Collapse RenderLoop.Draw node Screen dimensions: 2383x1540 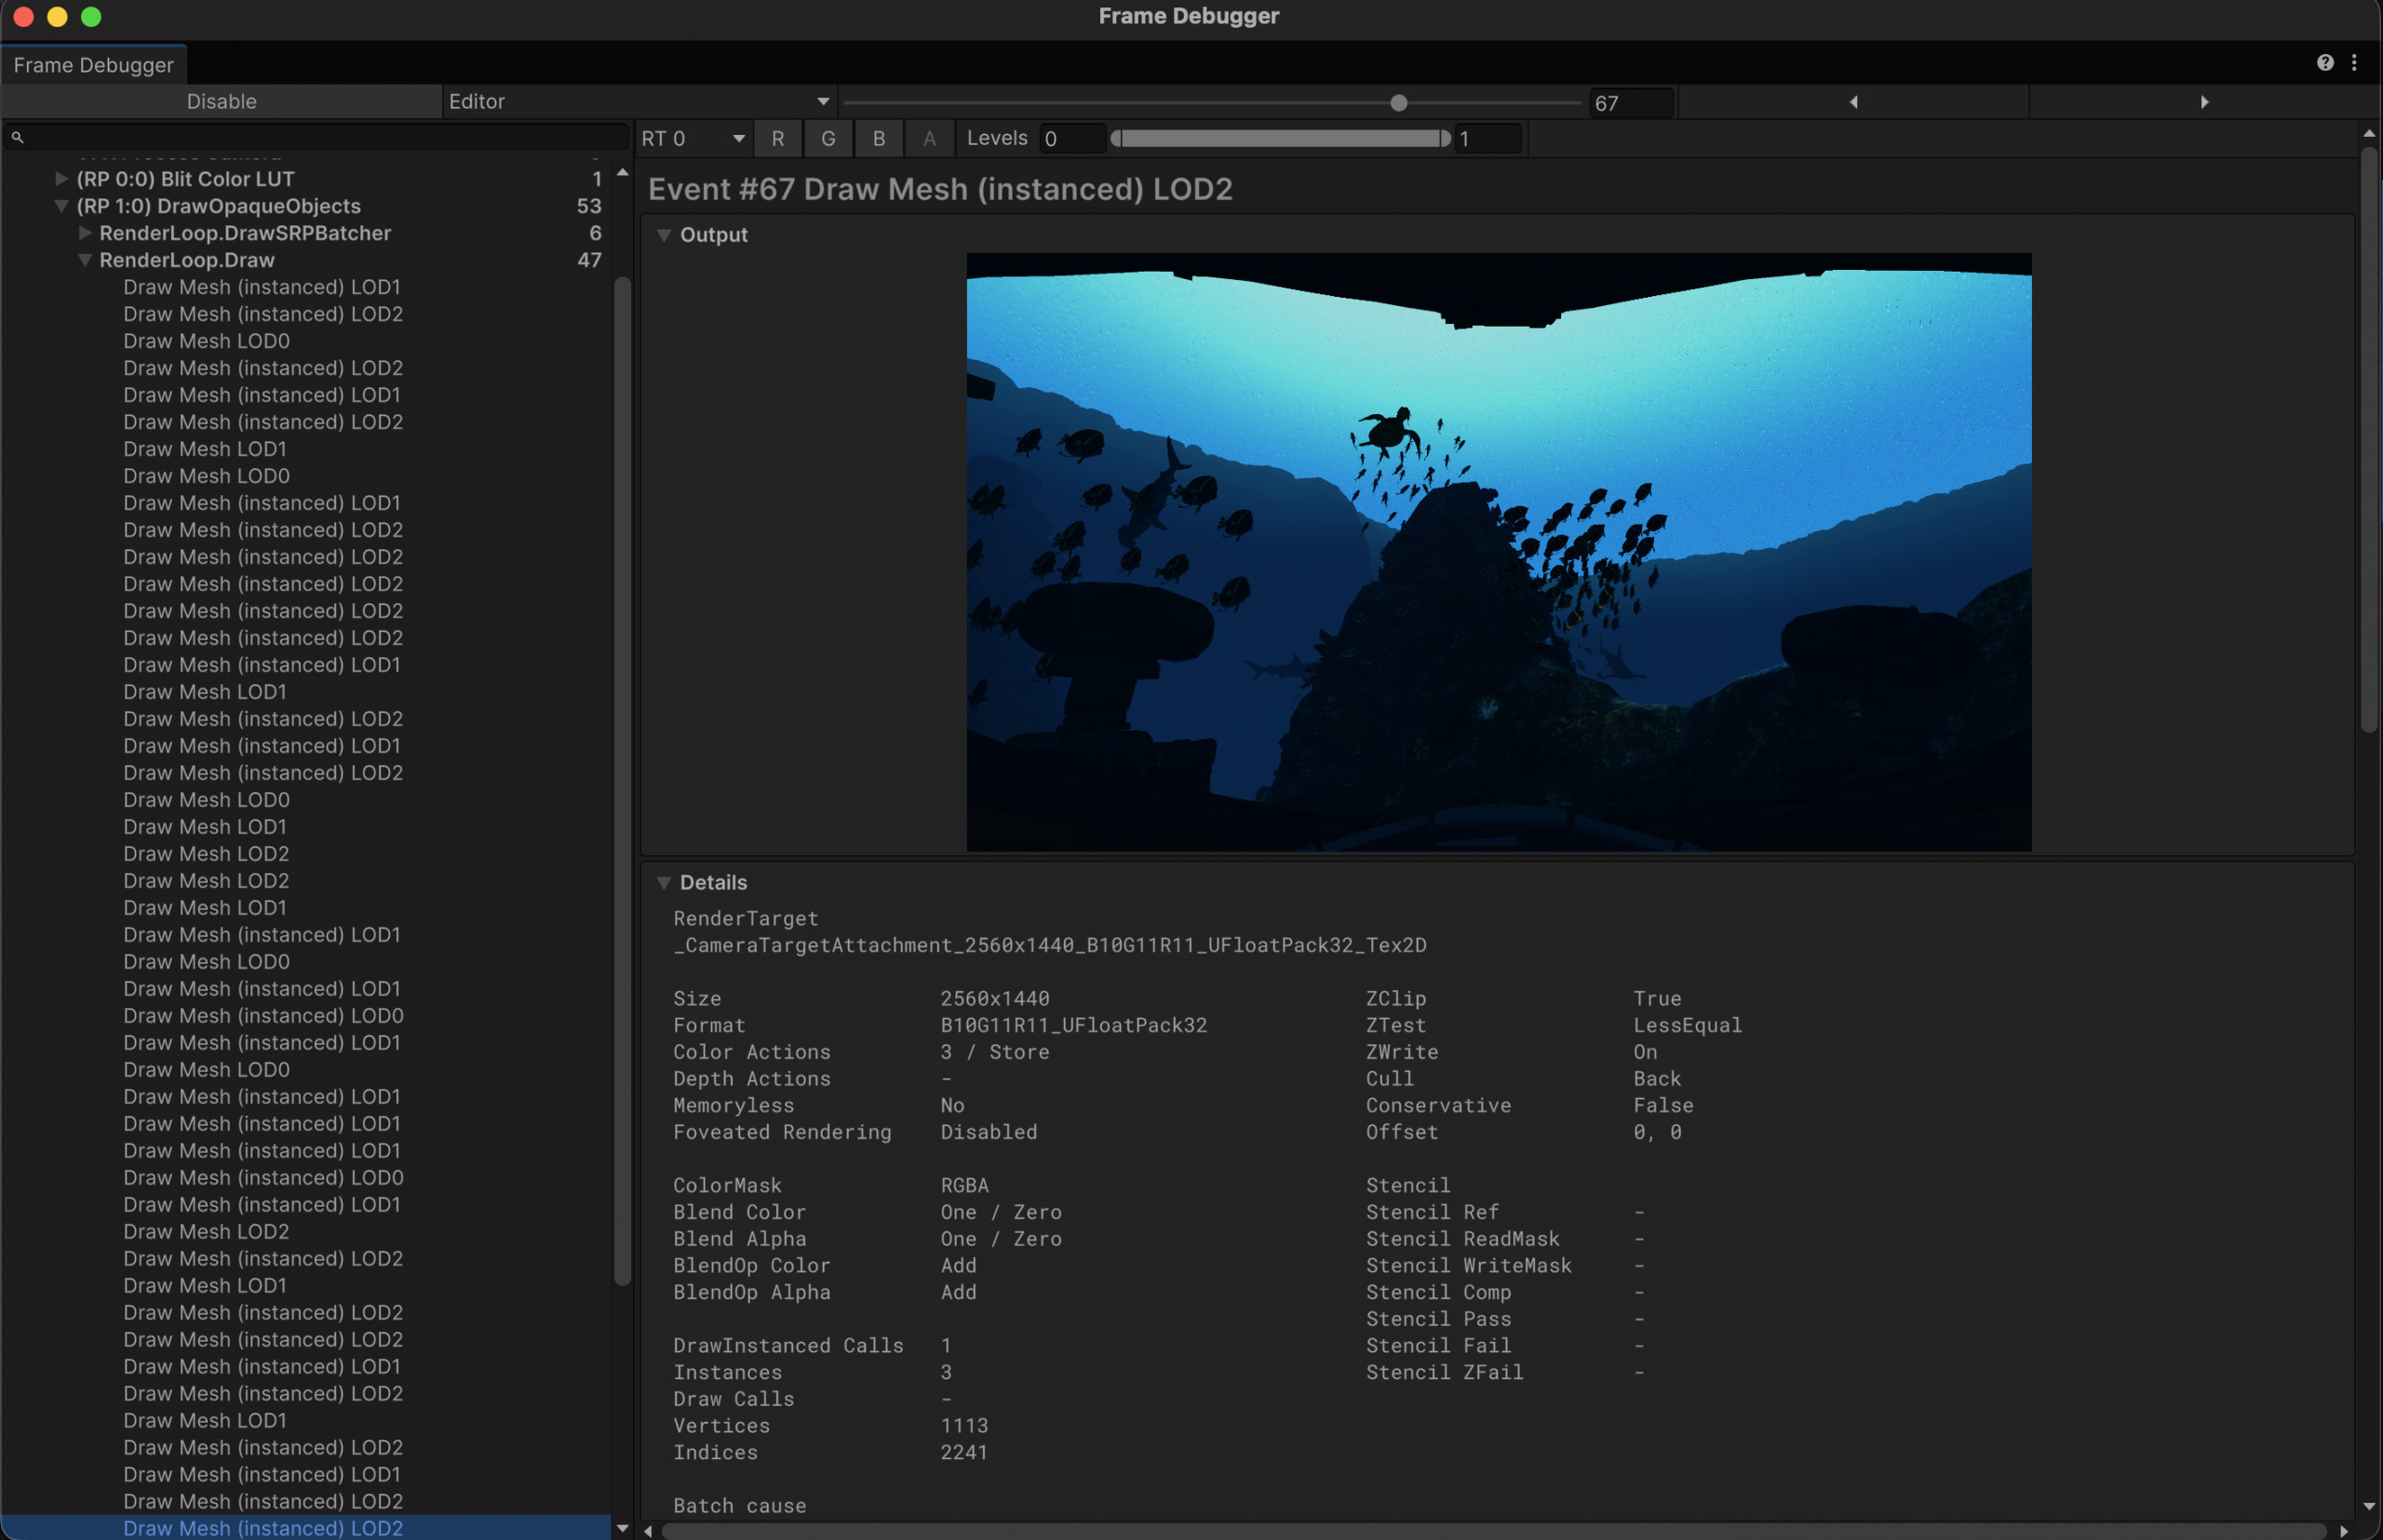click(85, 260)
